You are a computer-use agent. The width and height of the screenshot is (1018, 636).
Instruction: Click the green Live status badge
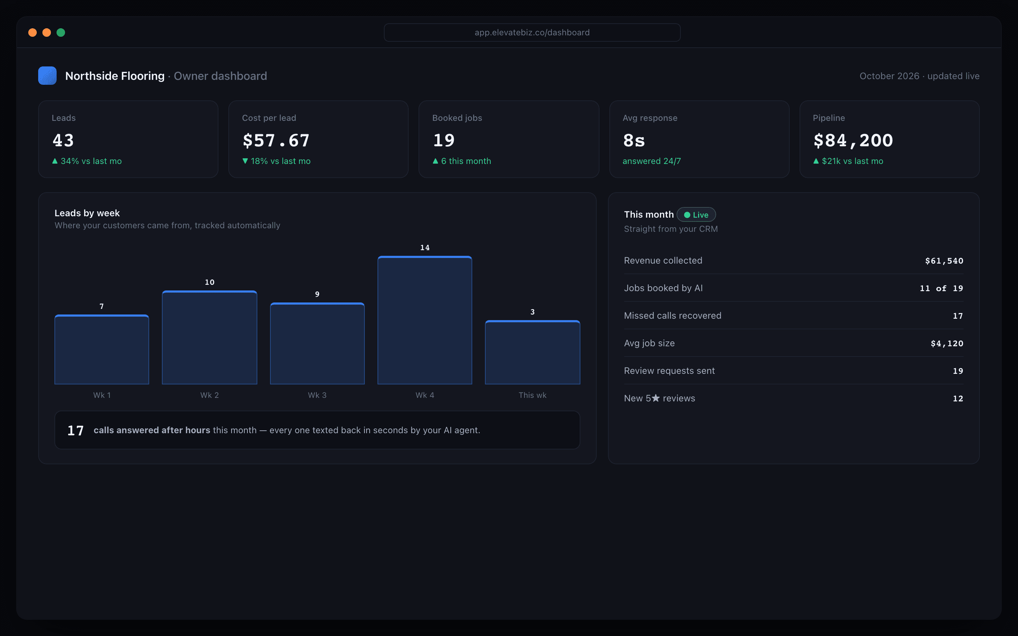[696, 214]
